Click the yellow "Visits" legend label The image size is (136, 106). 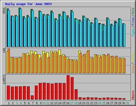click(133, 58)
